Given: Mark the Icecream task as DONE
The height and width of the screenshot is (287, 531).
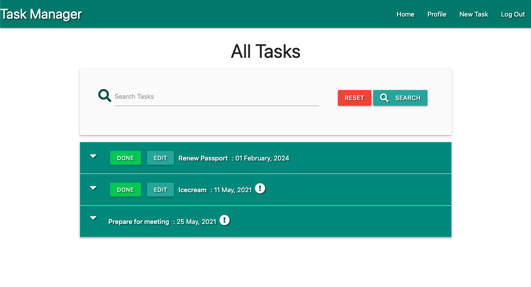Looking at the screenshot, I should pyautogui.click(x=125, y=190).
